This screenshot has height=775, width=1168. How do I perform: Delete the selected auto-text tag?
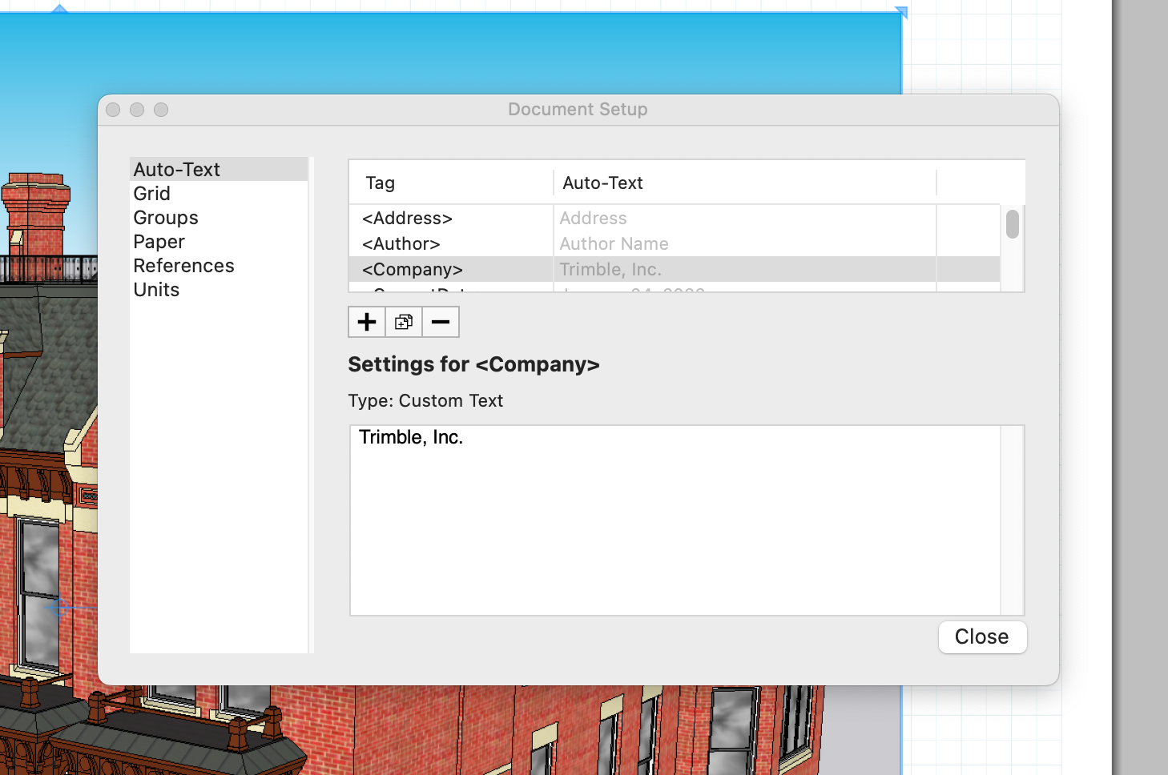[x=440, y=322]
